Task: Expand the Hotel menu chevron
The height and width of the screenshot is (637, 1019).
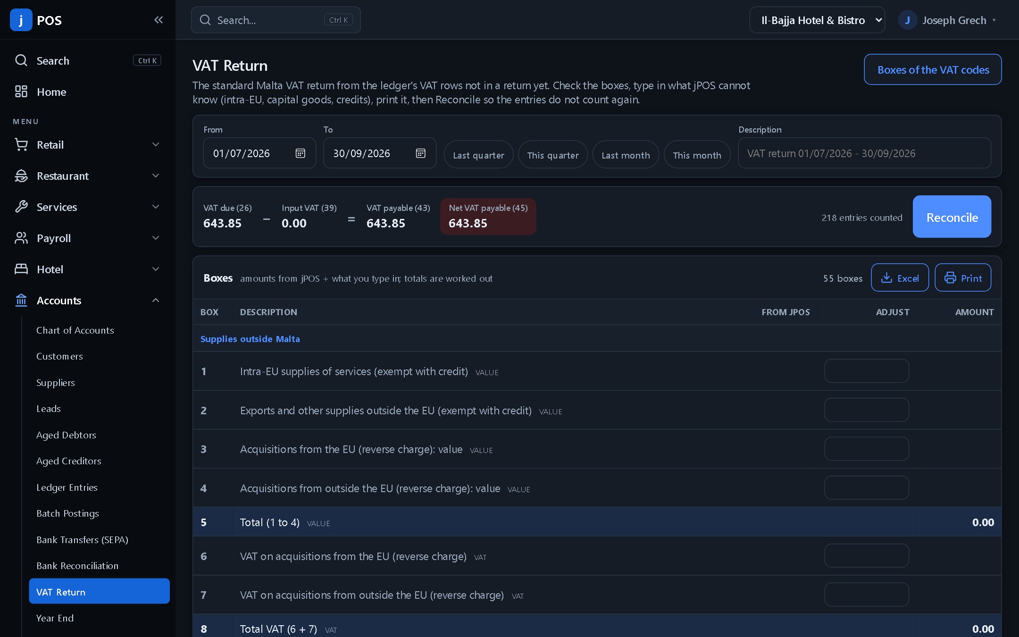Action: click(x=156, y=269)
